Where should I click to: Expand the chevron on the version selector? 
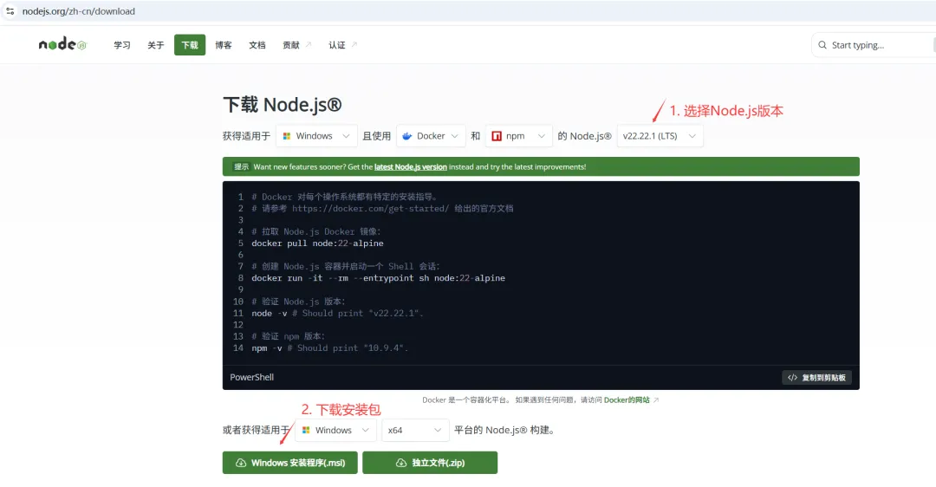click(x=692, y=136)
